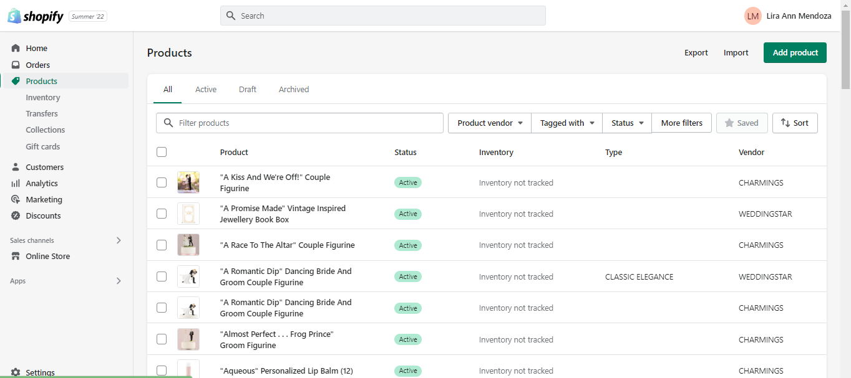Screen dimensions: 851x378
Task: Open Home via its house icon
Action: [16, 48]
